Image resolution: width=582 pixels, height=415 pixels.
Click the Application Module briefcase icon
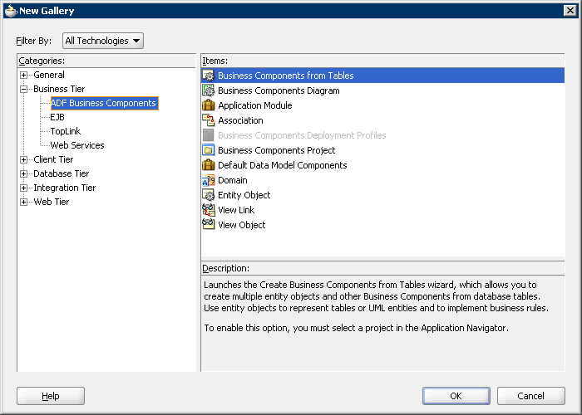point(208,105)
